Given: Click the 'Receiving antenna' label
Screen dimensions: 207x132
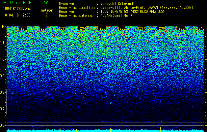Looking at the screenshot, I should [x=76, y=16].
